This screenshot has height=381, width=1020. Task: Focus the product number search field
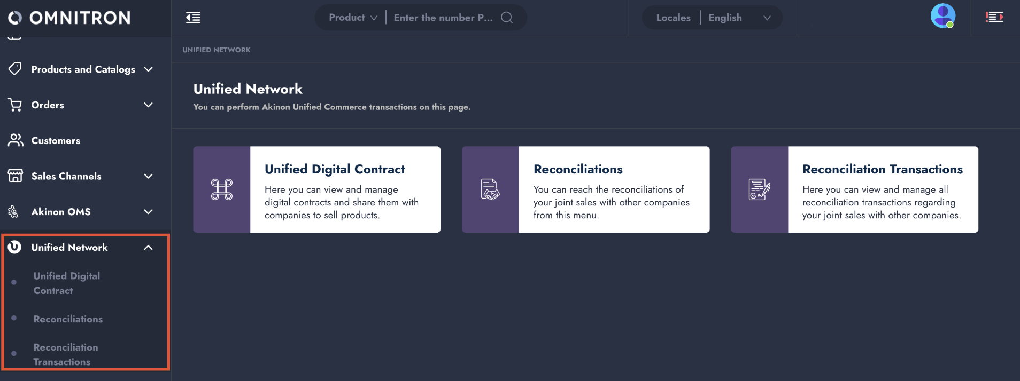point(443,18)
